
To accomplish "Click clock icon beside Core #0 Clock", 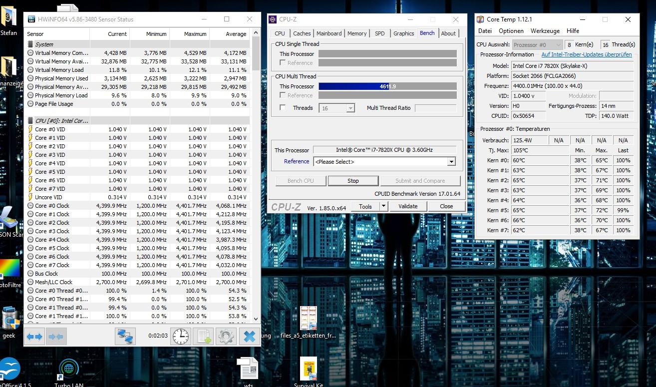I will pyautogui.click(x=30, y=206).
